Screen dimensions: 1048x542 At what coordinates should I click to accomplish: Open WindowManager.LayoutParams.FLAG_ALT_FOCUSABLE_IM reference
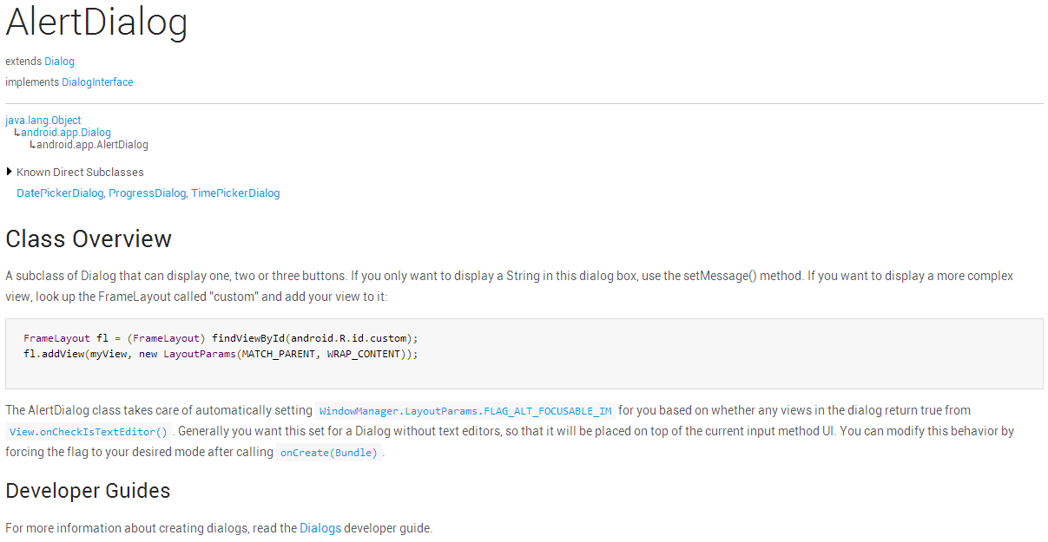(x=465, y=410)
